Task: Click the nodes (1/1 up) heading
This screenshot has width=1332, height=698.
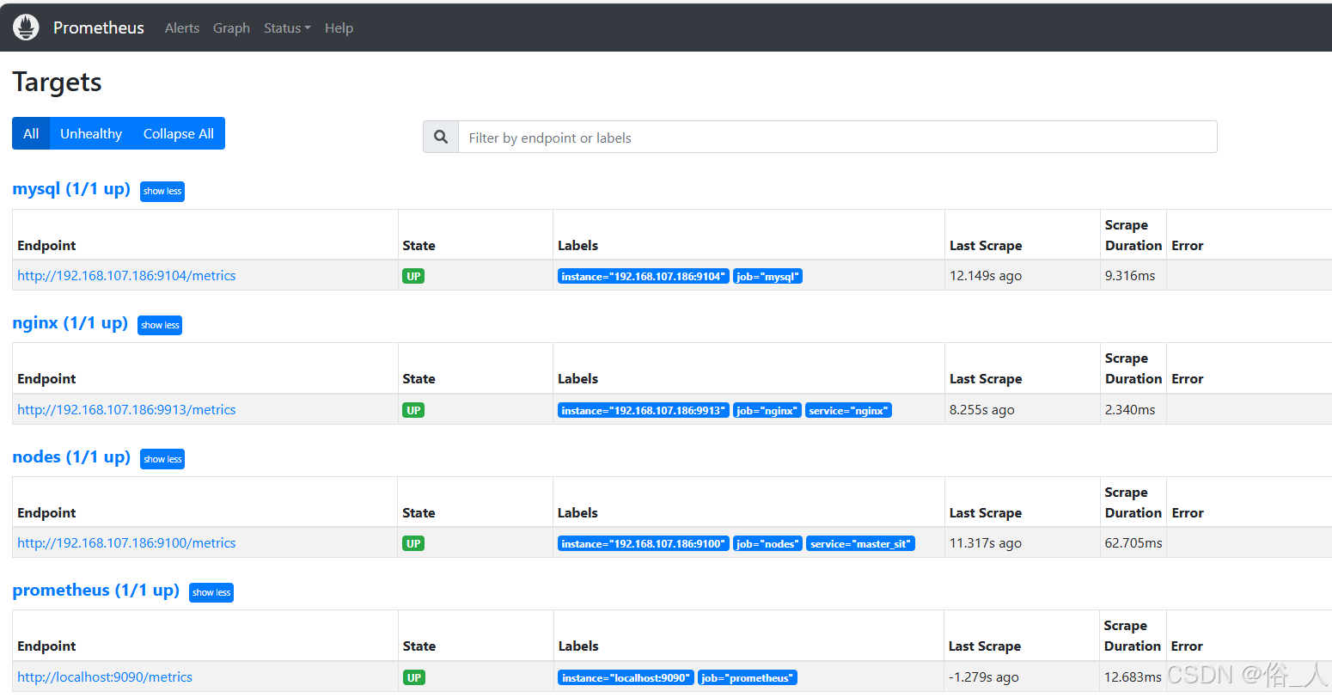Action: pos(71,456)
